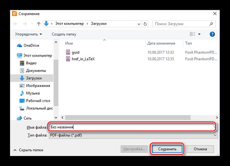Click the Up one level arrow icon
Image resolution: width=230 pixels, height=166 pixels.
click(39, 24)
